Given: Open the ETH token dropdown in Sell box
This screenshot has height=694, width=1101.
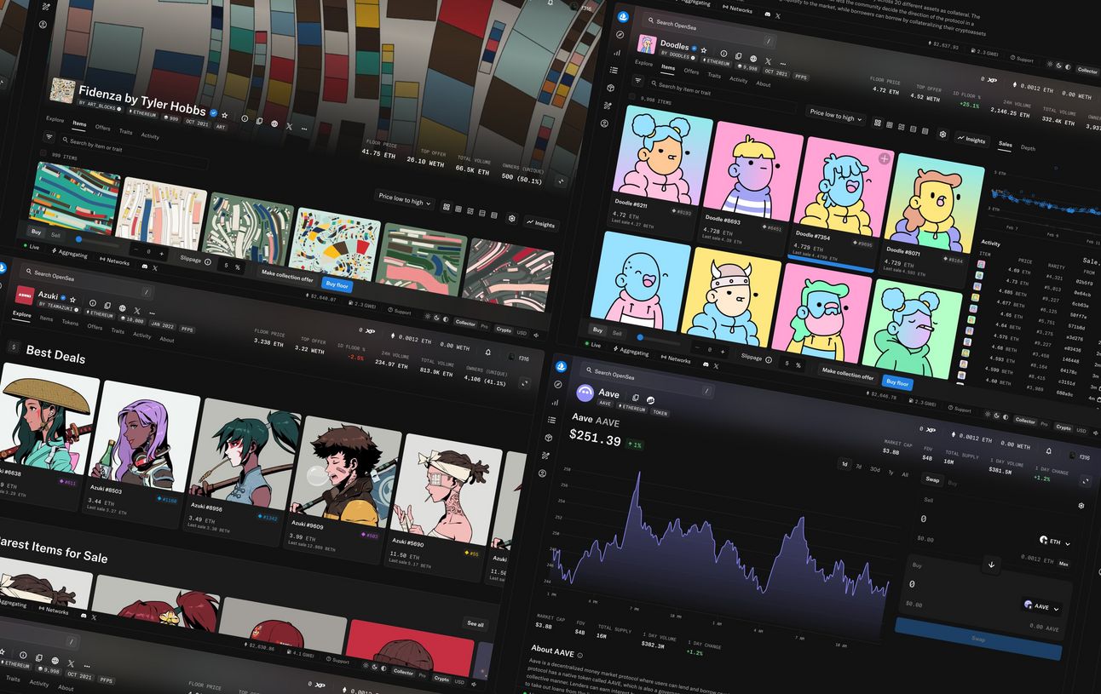Looking at the screenshot, I should (x=1055, y=542).
